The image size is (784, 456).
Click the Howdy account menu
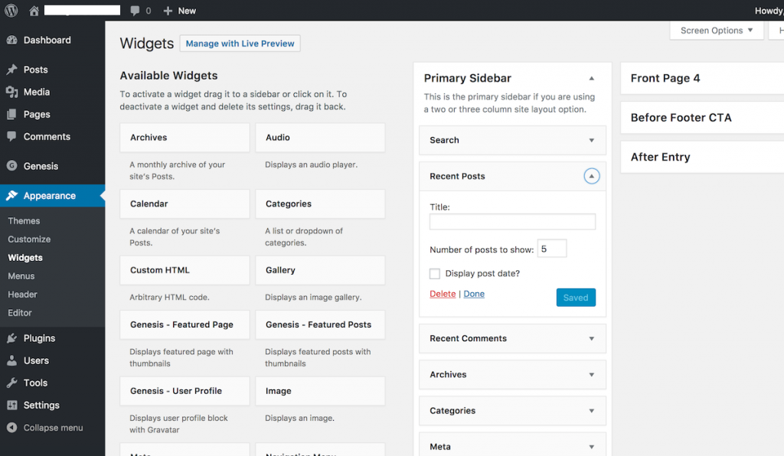[769, 11]
